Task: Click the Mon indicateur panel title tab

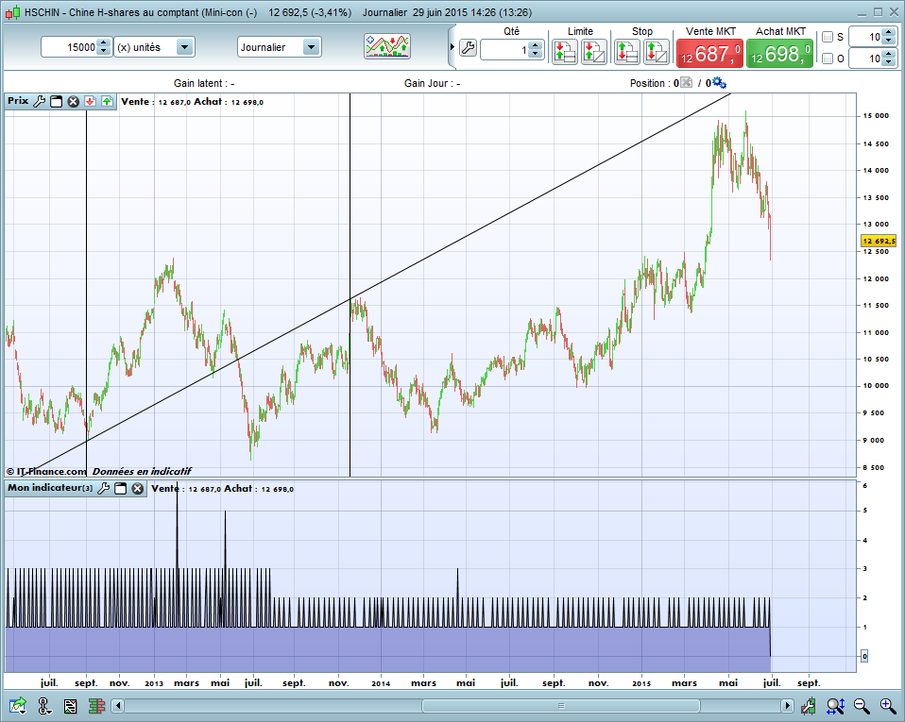Action: [x=50, y=488]
